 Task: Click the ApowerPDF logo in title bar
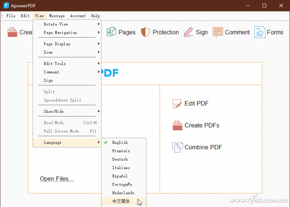pos(6,5)
